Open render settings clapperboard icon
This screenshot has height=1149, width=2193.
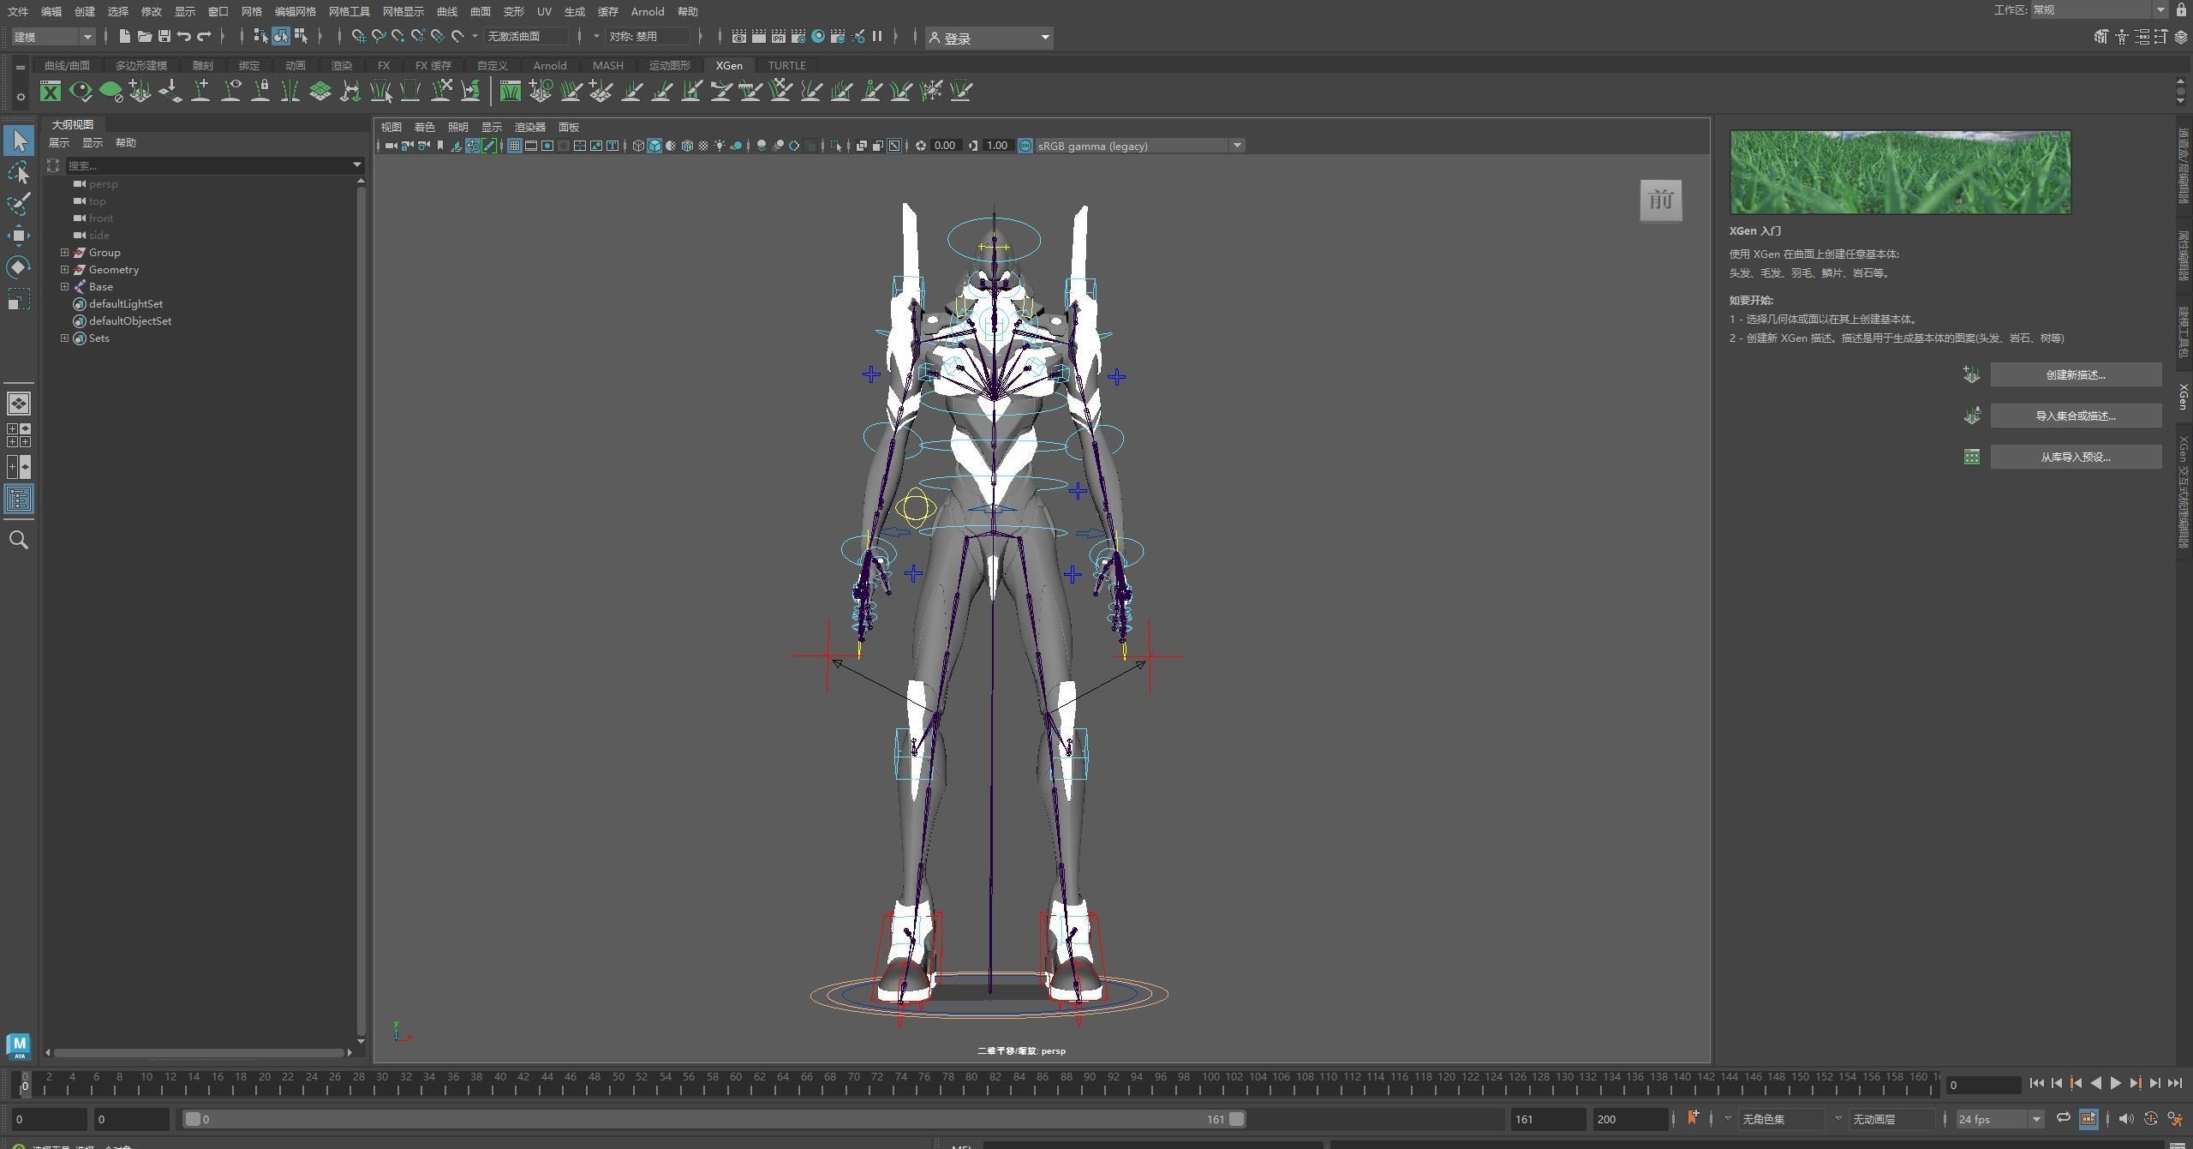pyautogui.click(x=798, y=36)
